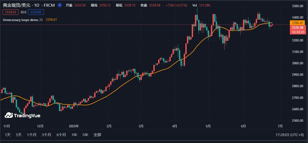Select the 1天 time range
This screenshot has height=143, width=308.
[x=7, y=135]
